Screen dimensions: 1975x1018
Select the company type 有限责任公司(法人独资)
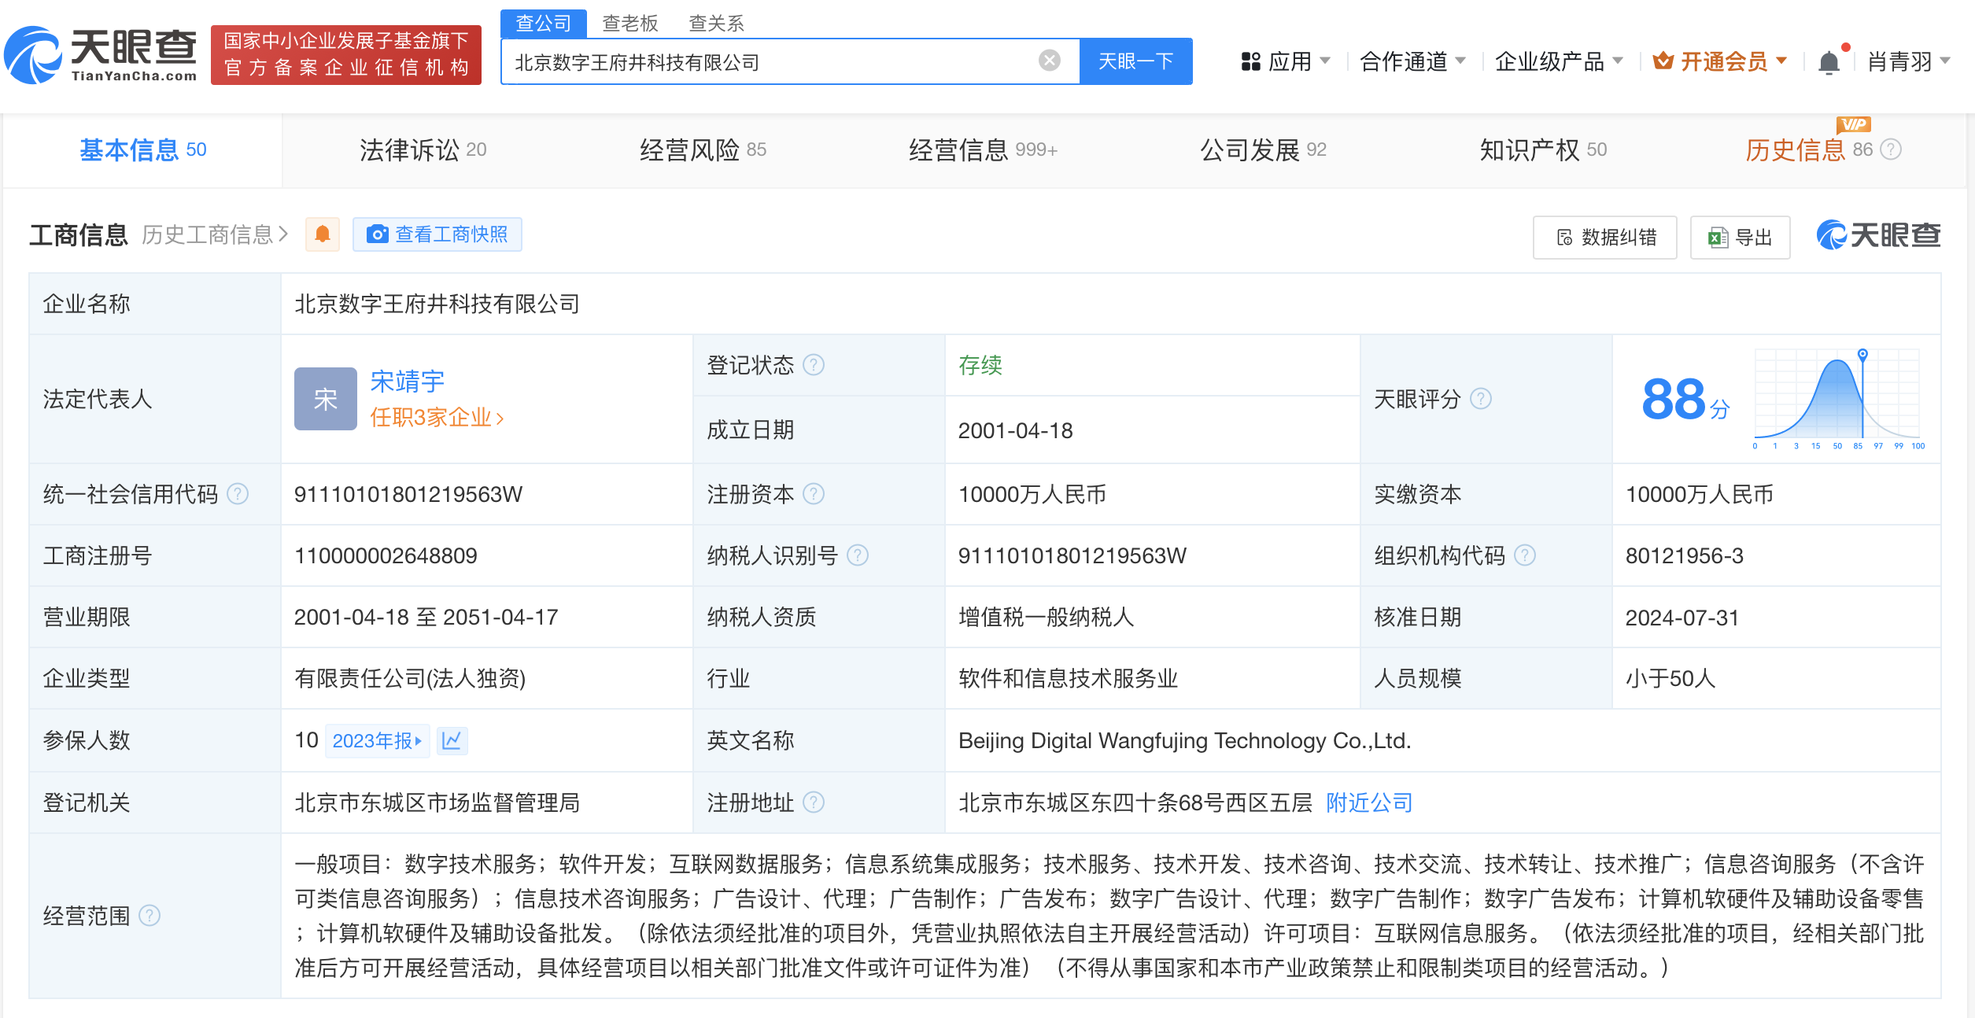[x=410, y=678]
